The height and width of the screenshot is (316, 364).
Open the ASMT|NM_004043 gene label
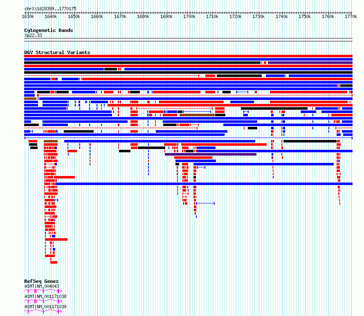click(42, 286)
